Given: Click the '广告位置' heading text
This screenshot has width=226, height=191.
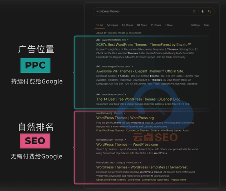Looking at the screenshot, I should (36, 49).
